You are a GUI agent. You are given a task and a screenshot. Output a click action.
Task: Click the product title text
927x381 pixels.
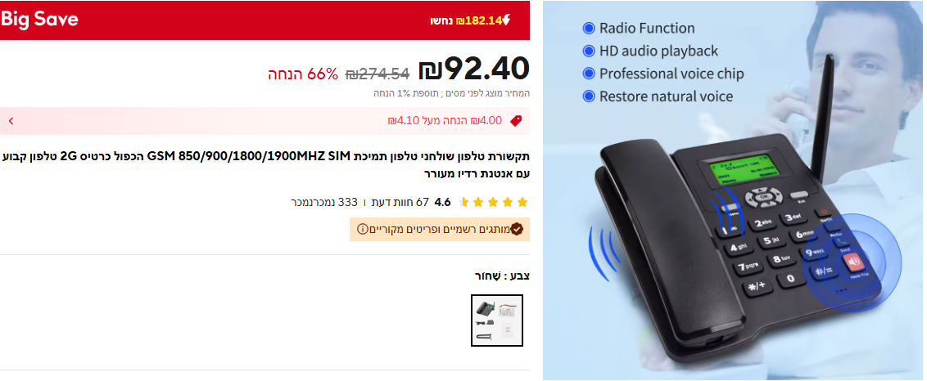(266, 165)
